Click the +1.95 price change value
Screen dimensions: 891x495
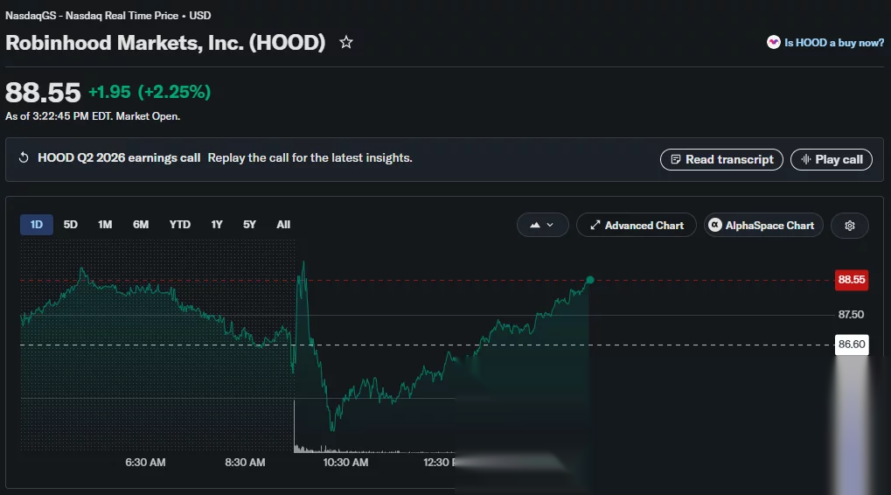click(109, 92)
